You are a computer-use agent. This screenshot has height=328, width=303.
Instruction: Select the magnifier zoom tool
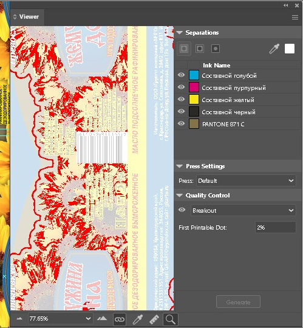pyautogui.click(x=171, y=319)
